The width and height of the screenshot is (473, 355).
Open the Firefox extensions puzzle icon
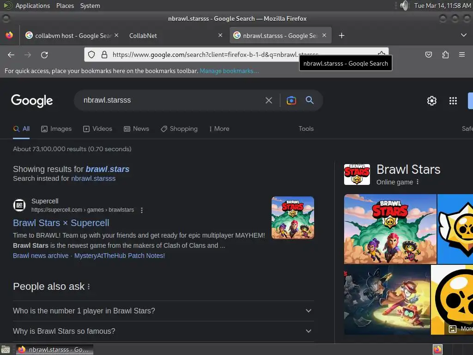[445, 55]
